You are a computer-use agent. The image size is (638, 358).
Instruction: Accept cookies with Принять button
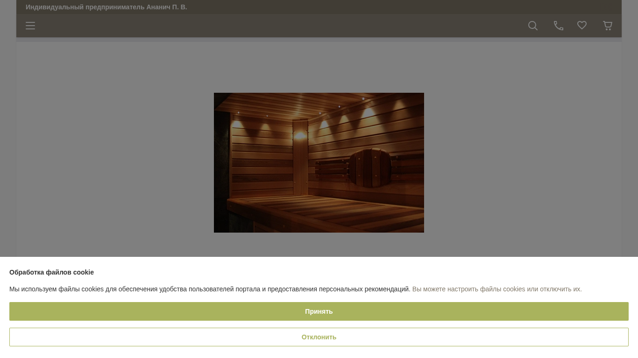tap(319, 311)
